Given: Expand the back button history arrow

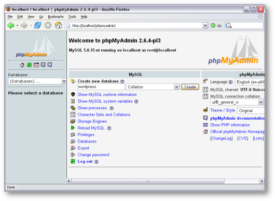Looking at the screenshot, I should [x=17, y=25].
